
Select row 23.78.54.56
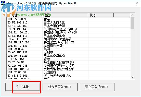point(69,62)
